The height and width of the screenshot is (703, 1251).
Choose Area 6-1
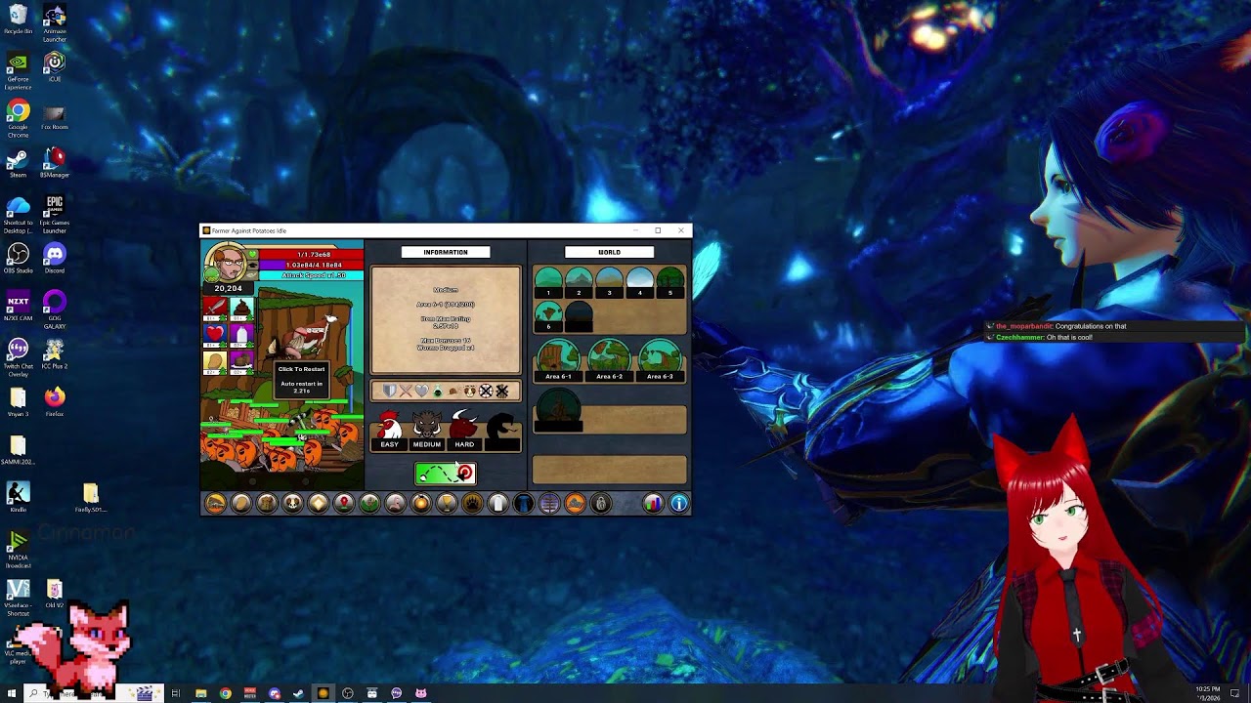click(x=558, y=359)
